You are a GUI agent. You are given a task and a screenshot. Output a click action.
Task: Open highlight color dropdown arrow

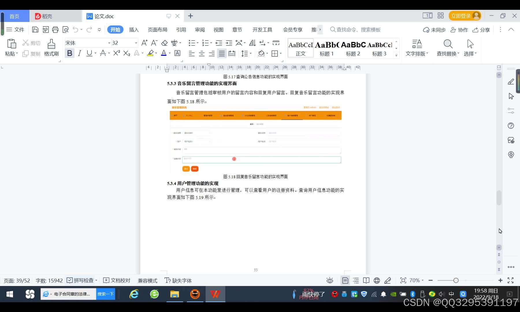point(156,53)
